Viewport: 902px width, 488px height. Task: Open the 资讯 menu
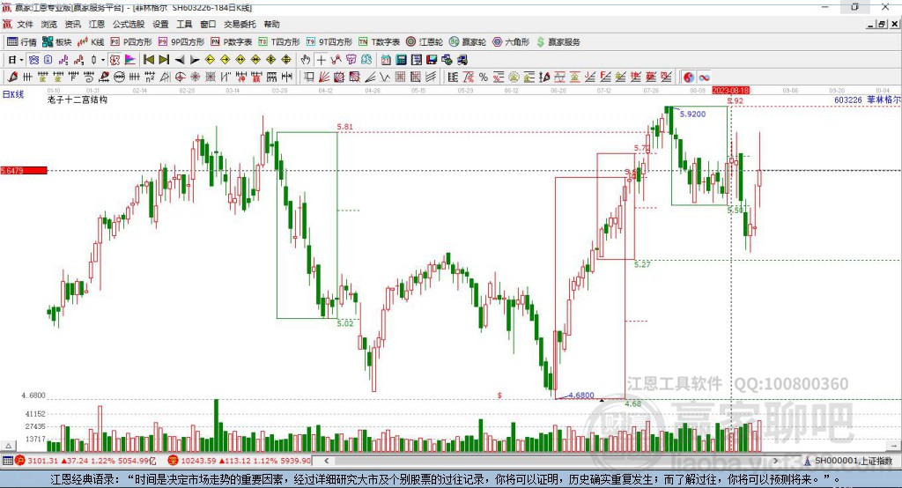click(x=72, y=24)
